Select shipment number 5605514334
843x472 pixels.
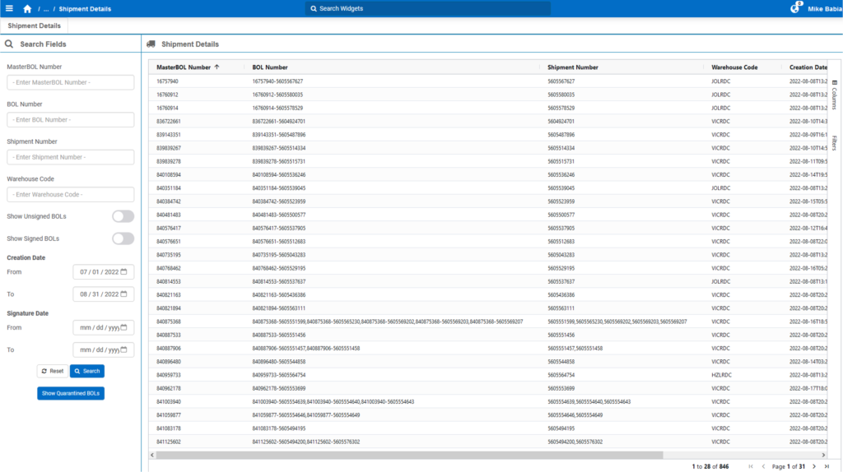561,148
